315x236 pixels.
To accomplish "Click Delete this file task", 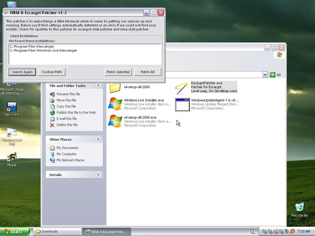I will point(67,125).
